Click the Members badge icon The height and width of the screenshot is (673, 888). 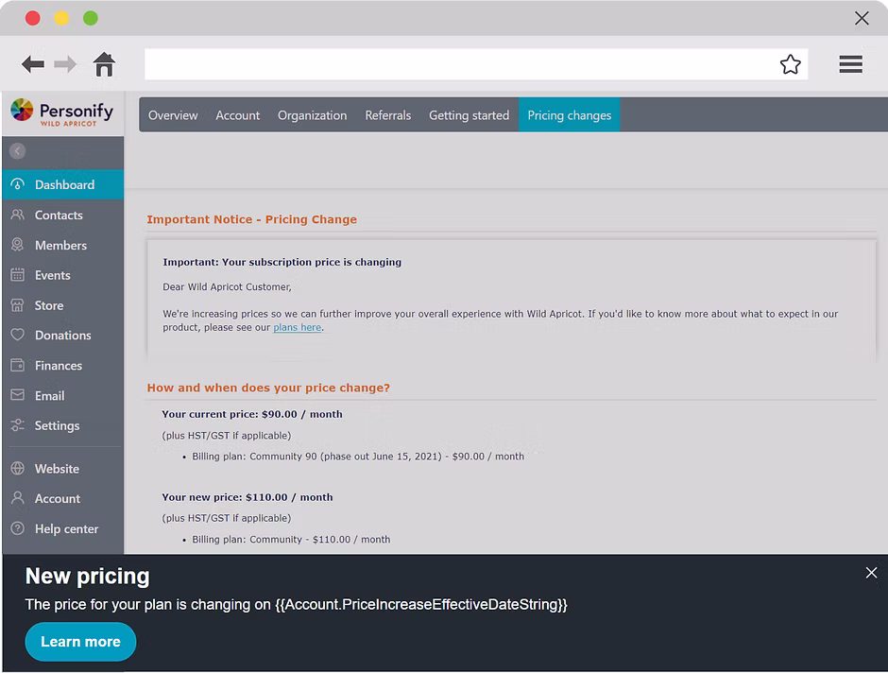click(x=18, y=245)
